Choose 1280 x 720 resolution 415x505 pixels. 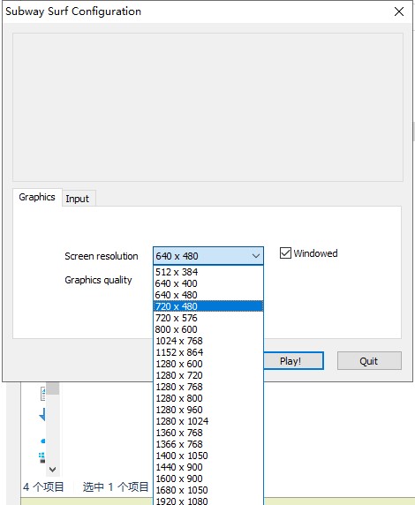click(208, 375)
